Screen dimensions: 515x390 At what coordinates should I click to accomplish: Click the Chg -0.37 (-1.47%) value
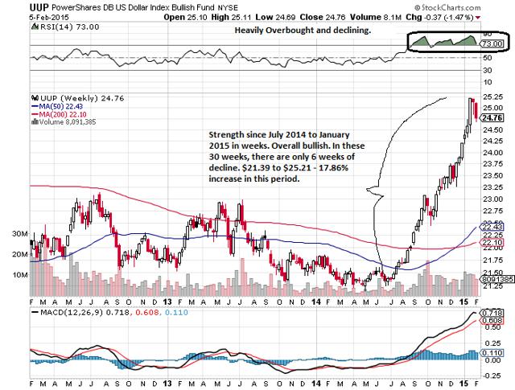click(x=439, y=17)
